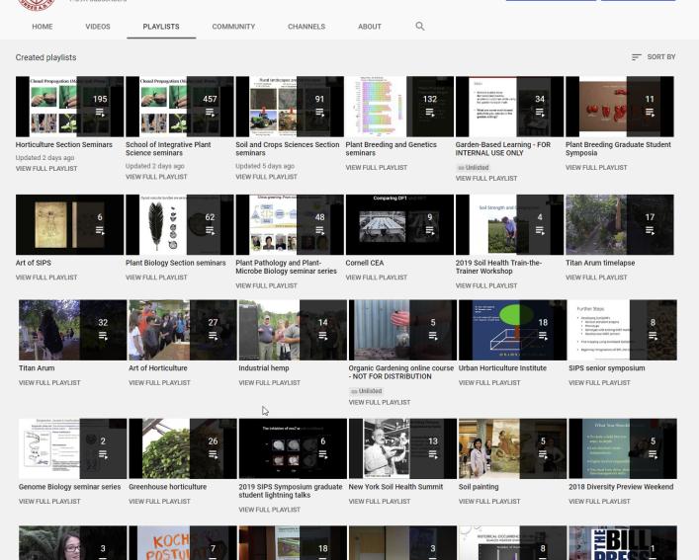Click playlist icon on New York Soil Health thumbnail
699x560 pixels.
pyautogui.click(x=433, y=454)
